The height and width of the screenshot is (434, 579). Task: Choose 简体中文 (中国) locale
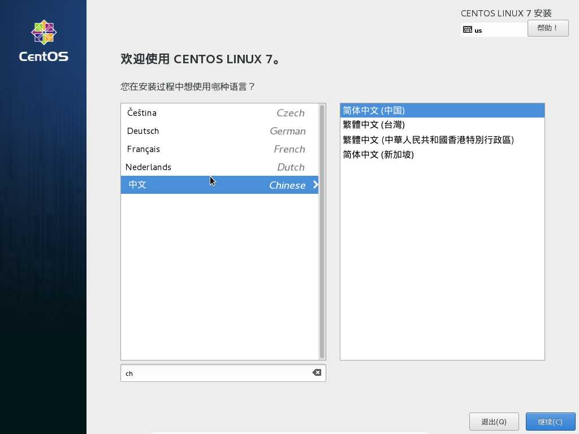442,110
